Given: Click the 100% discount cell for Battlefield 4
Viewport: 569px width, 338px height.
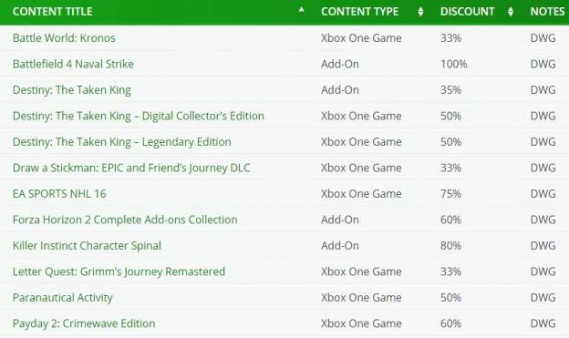Looking at the screenshot, I should coord(453,64).
